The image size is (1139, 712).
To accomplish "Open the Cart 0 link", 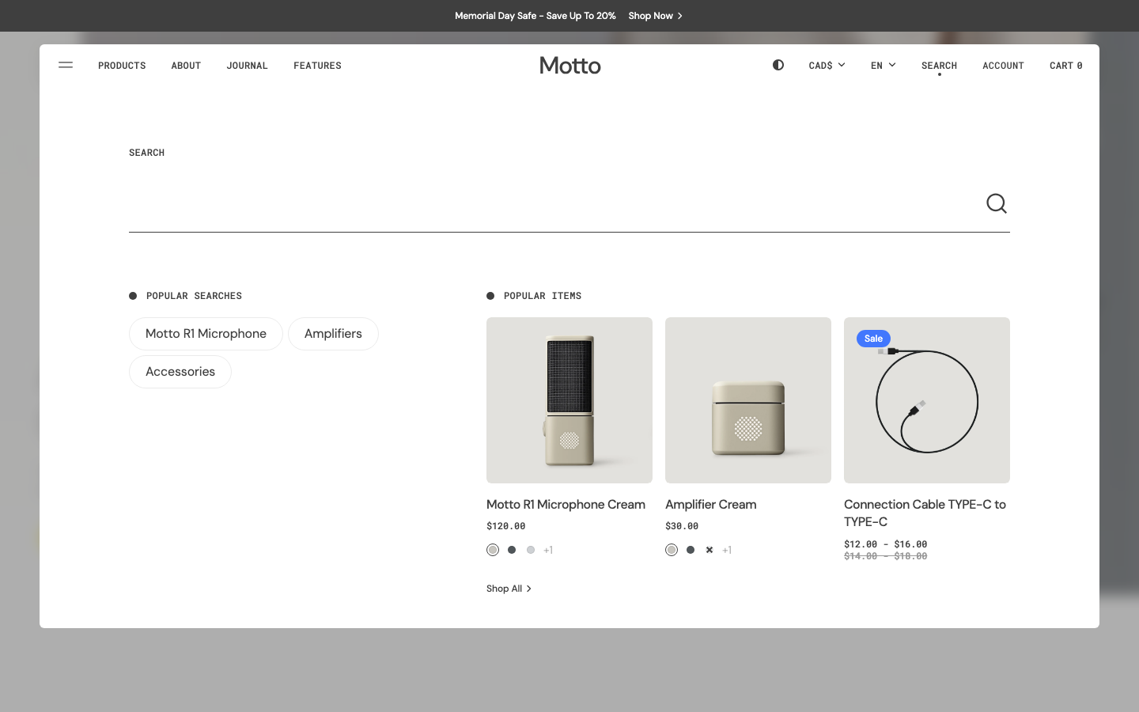I will (1065, 66).
